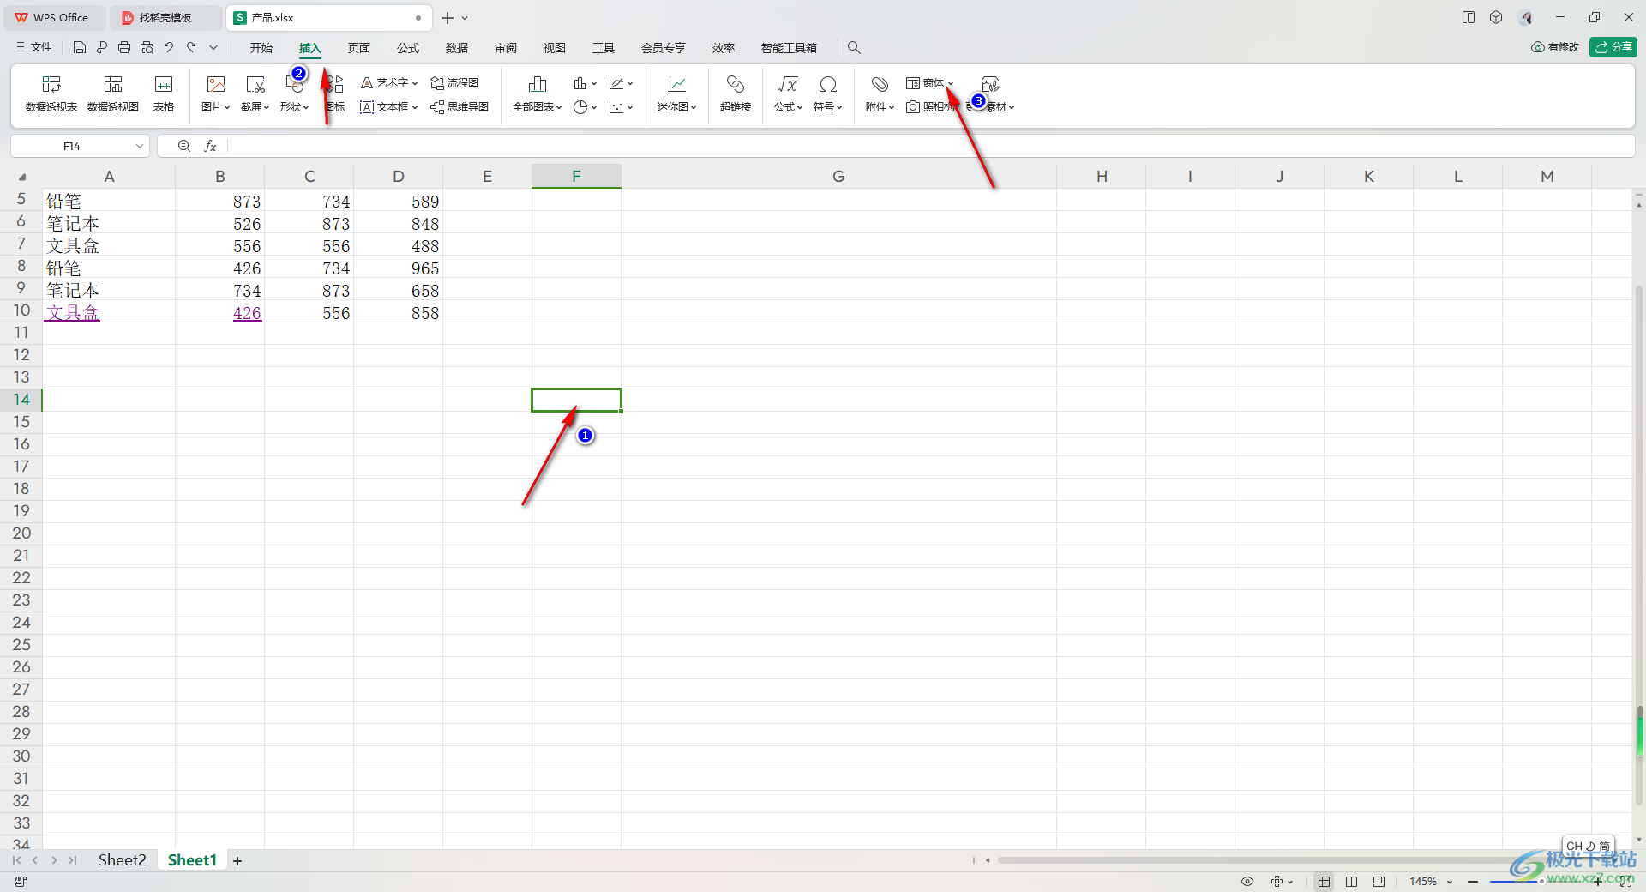The width and height of the screenshot is (1646, 892).
Task: Switch to Page Break Preview view
Action: click(1351, 882)
